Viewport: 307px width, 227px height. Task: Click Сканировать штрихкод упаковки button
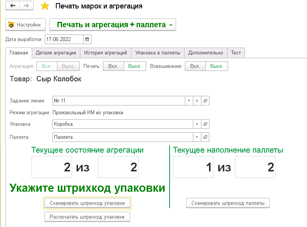87,203
